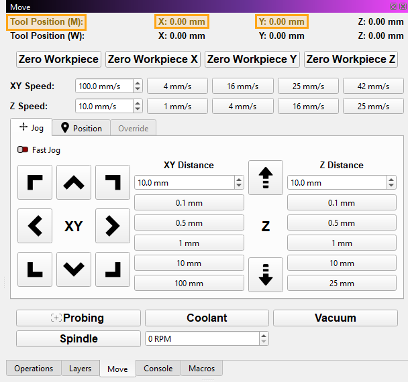This screenshot has width=408, height=382.
Task: Jog diagonally to the upper-left corner
Action: [35, 182]
